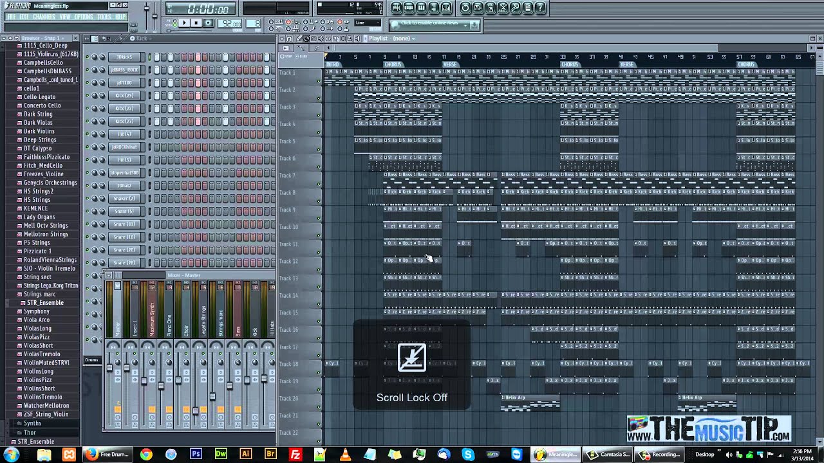
Task: Show the Mixer via toolbar icon
Action: tap(446, 8)
